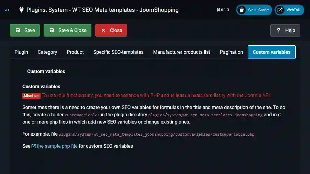
Task: Click the customvariable.php example file path
Action: (x=157, y=134)
